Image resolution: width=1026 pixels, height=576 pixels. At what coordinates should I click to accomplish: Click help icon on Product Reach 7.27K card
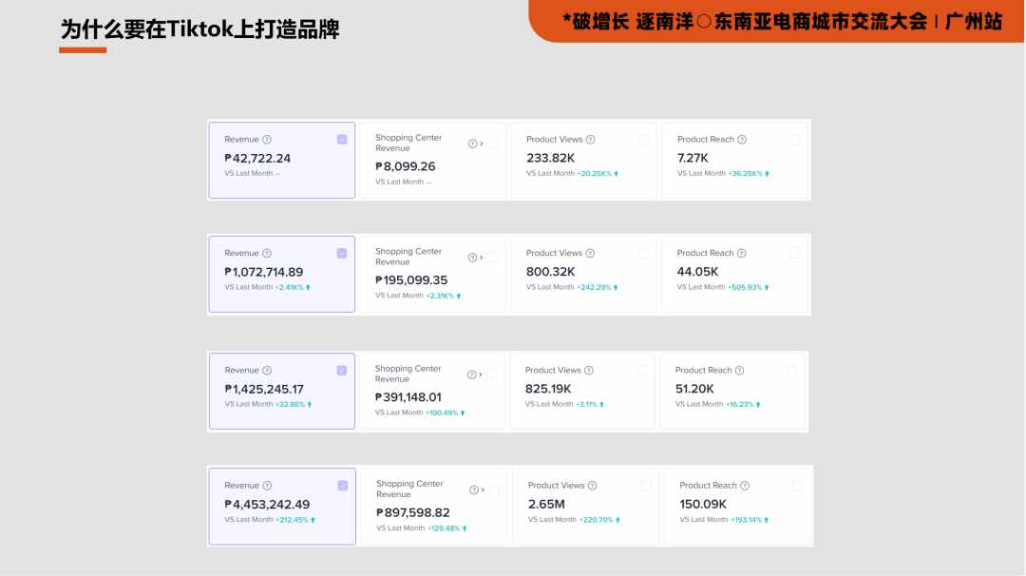click(x=741, y=140)
